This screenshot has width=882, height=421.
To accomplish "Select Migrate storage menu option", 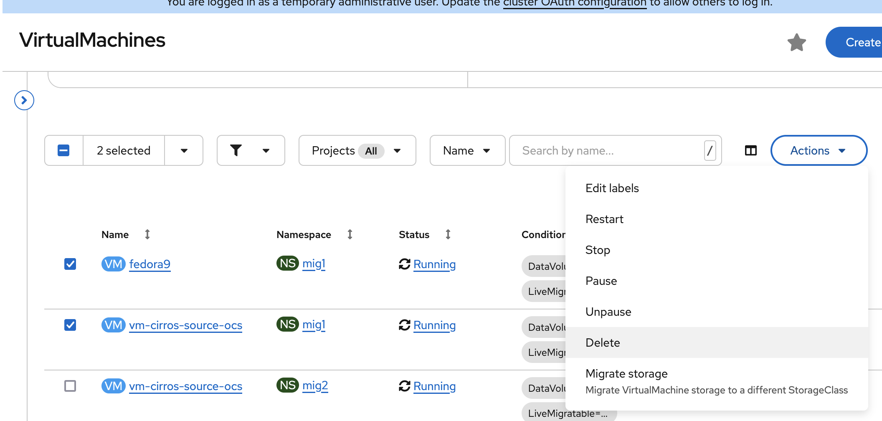I will (626, 374).
